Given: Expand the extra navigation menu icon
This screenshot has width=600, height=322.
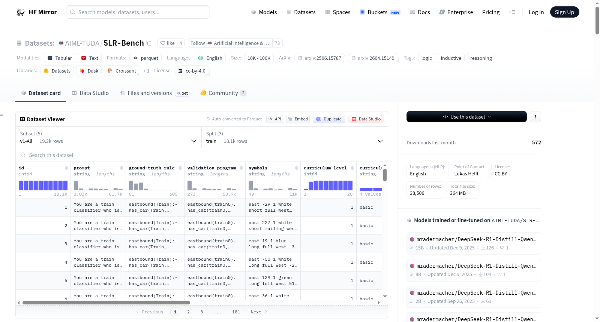Looking at the screenshot, I should click(x=512, y=12).
